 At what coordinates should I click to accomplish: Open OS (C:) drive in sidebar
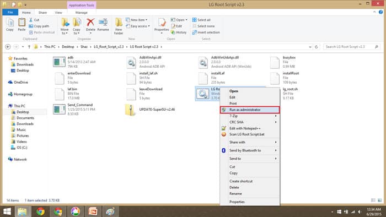tap(19, 148)
